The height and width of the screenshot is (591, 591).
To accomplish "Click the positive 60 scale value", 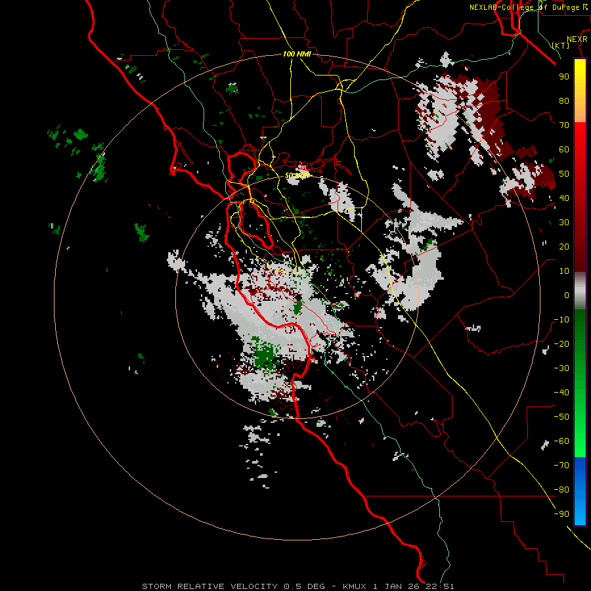I will tap(564, 149).
